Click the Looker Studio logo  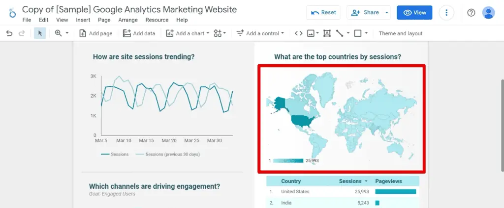[x=11, y=13]
